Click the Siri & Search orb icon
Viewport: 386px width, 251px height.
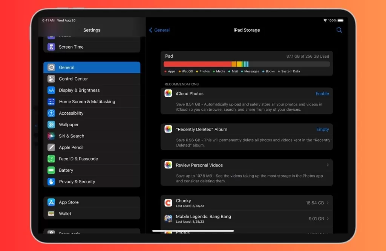click(x=51, y=136)
